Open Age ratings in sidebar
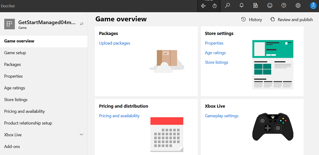 pyautogui.click(x=44, y=88)
